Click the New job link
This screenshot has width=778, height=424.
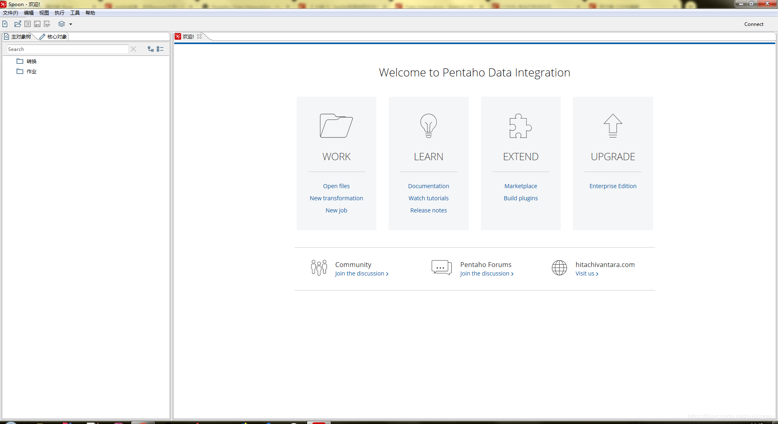(336, 210)
